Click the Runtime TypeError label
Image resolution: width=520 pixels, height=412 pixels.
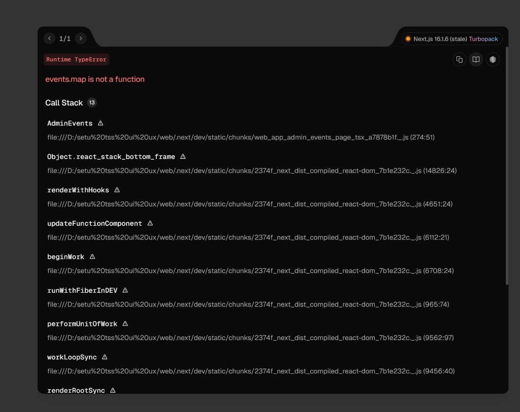[x=76, y=59]
